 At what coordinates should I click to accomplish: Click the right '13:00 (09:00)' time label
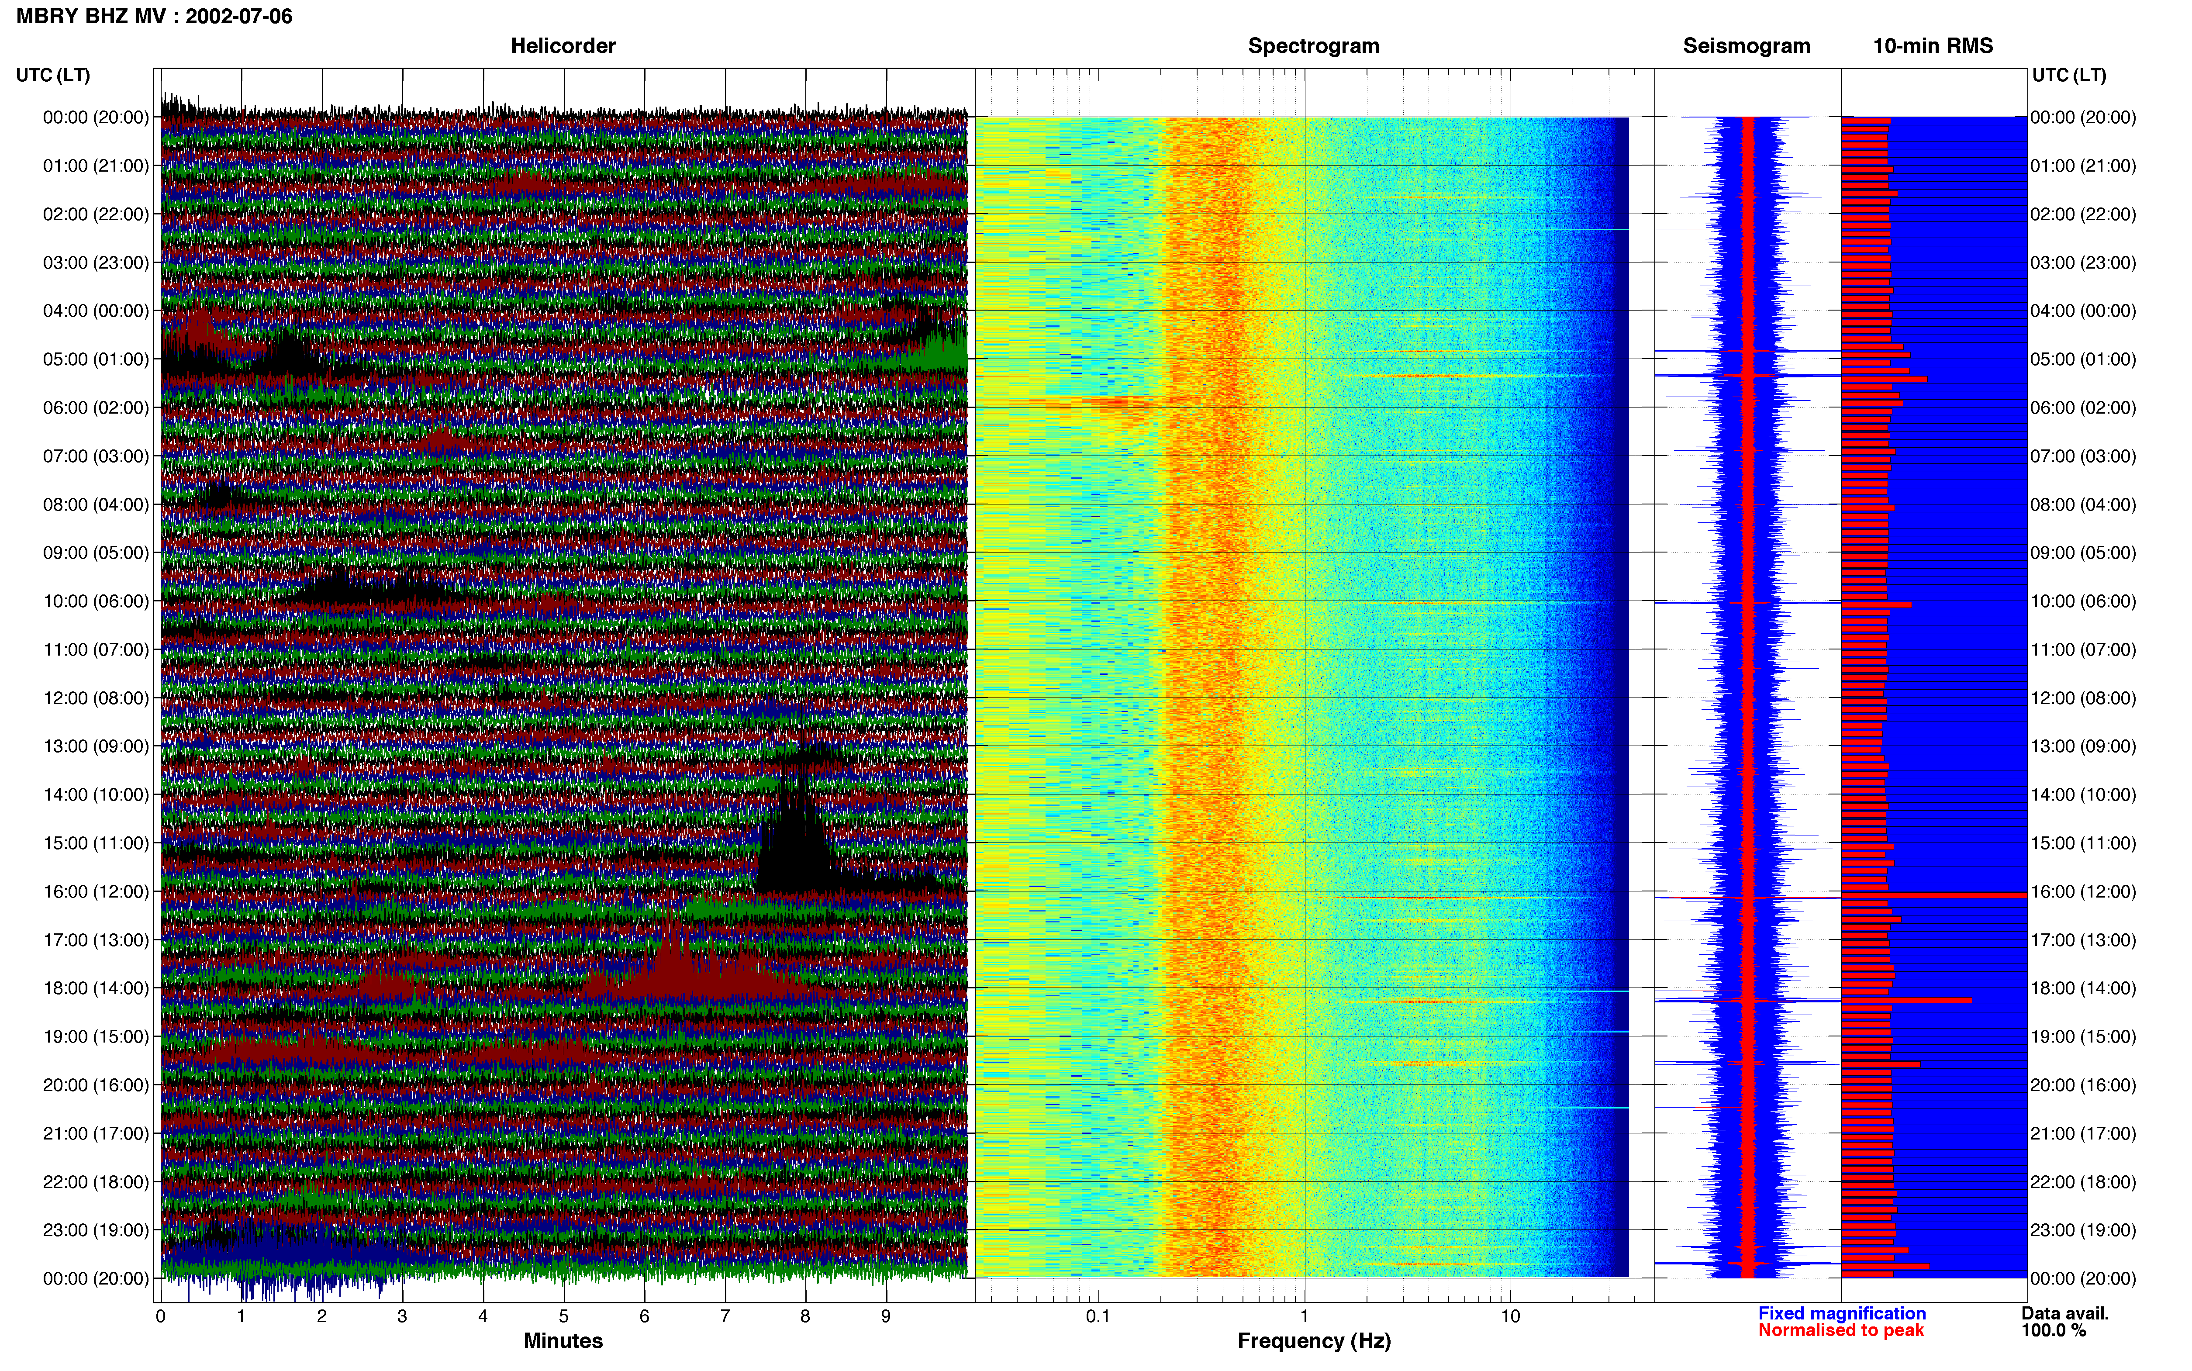pos(2083,746)
